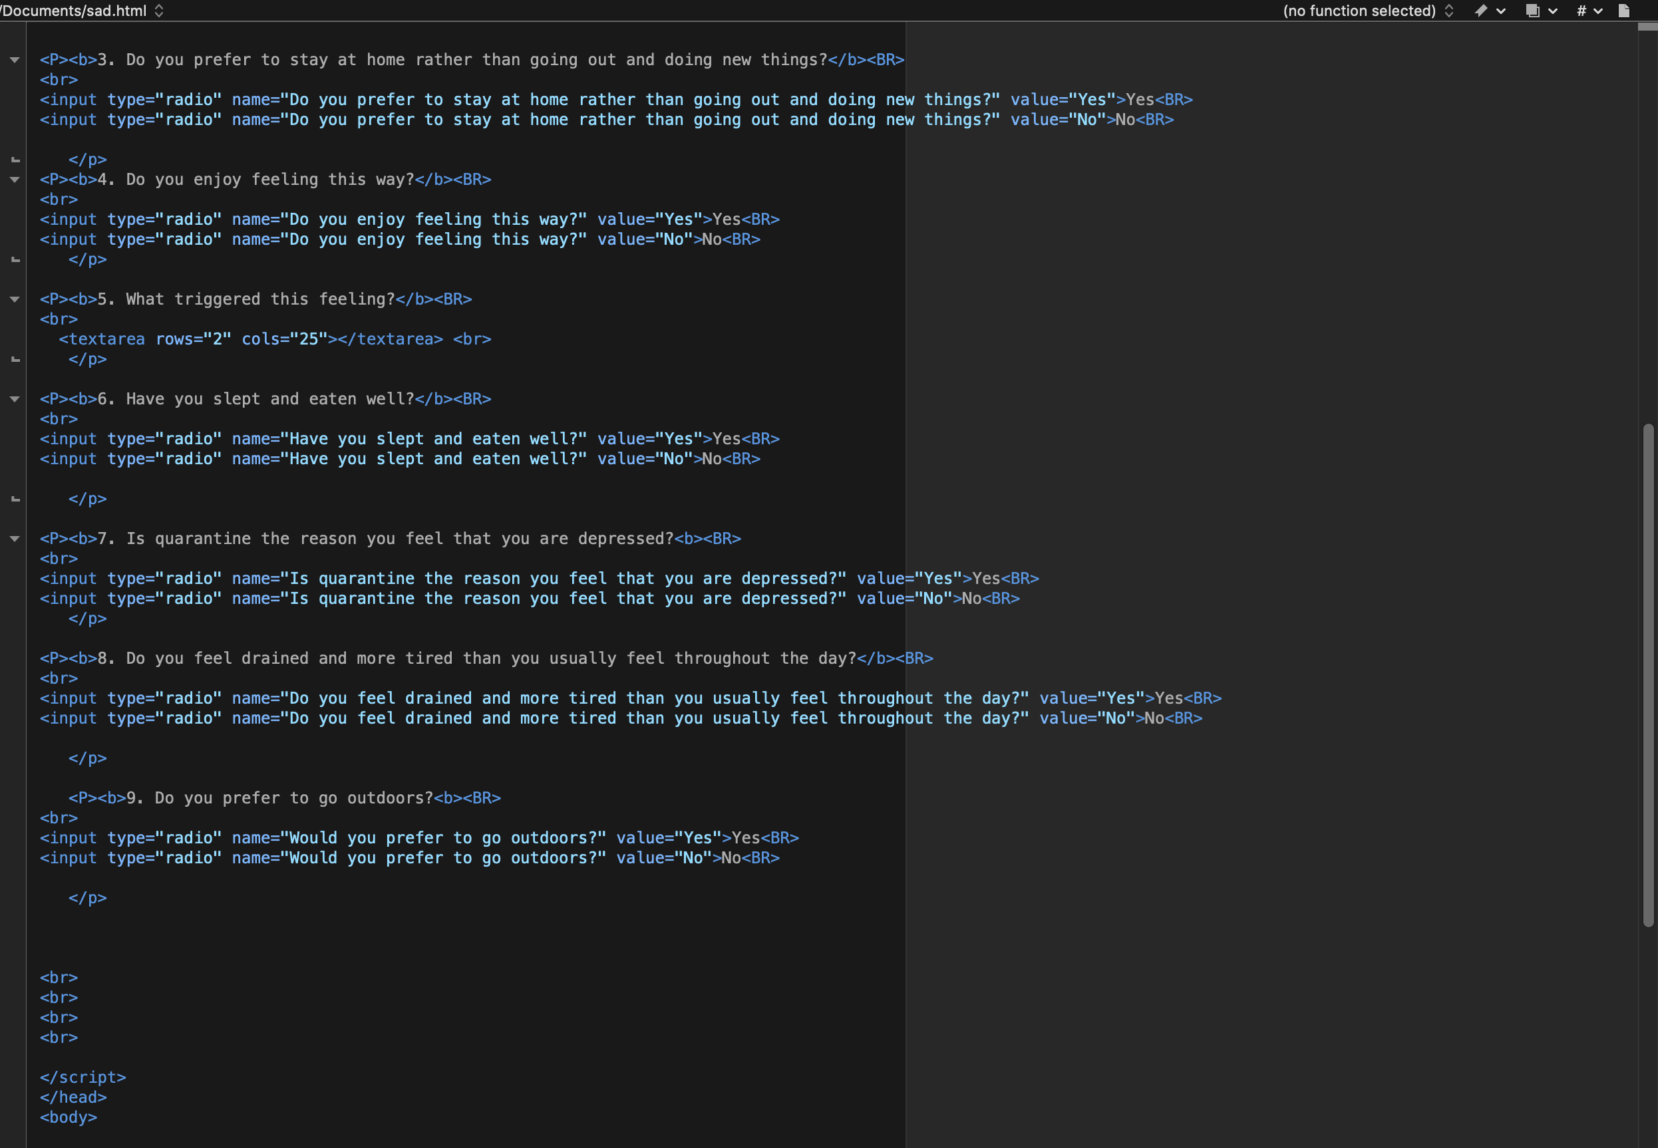The image size is (1658, 1148).
Task: Collapse the question 4 paragraph fold
Action: [15, 180]
